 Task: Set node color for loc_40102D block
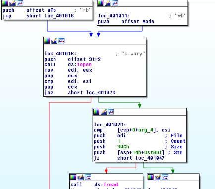point(96,112)
